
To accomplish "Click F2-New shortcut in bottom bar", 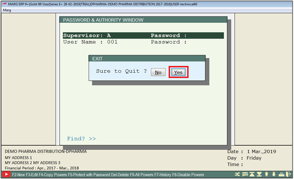I will pyautogui.click(x=18, y=175).
